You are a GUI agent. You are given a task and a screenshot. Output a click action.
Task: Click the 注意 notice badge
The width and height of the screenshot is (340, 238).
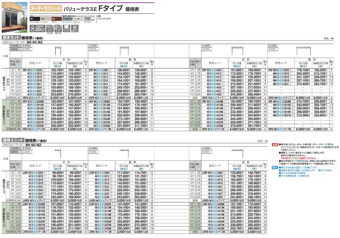coord(274,144)
